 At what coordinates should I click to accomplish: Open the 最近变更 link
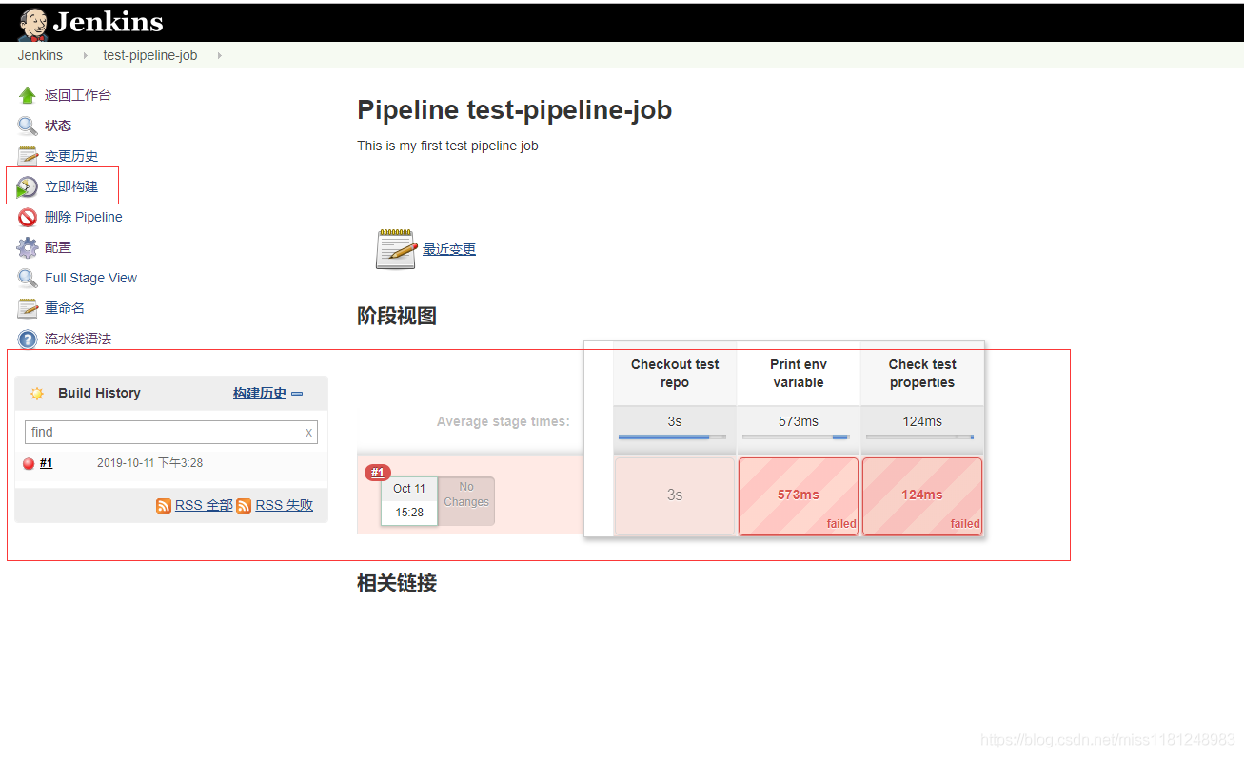(x=449, y=249)
